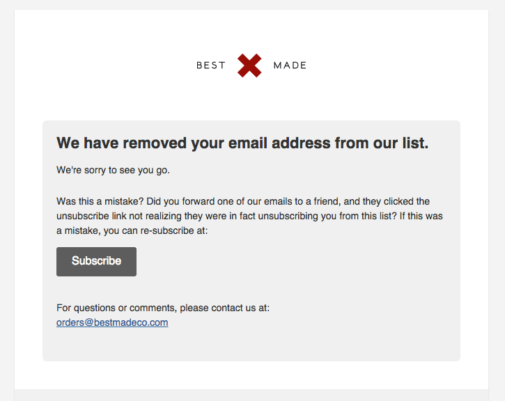This screenshot has width=505, height=401.
Task: Click the "unsubscribe link" phrase in the paragraph
Action: point(91,216)
